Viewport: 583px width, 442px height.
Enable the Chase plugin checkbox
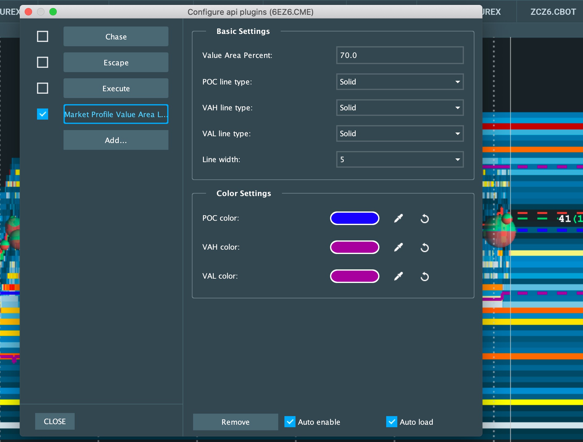(x=43, y=36)
